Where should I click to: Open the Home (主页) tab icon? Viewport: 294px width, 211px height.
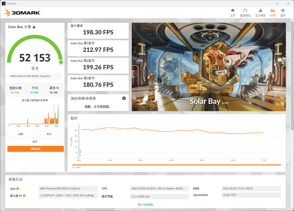pyautogui.click(x=233, y=12)
